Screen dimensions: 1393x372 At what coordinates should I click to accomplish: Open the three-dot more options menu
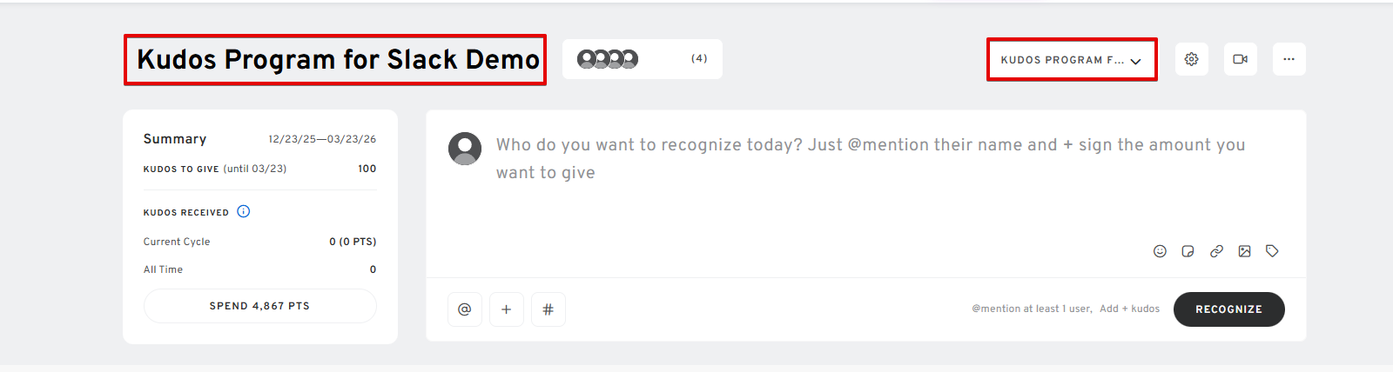coord(1289,59)
